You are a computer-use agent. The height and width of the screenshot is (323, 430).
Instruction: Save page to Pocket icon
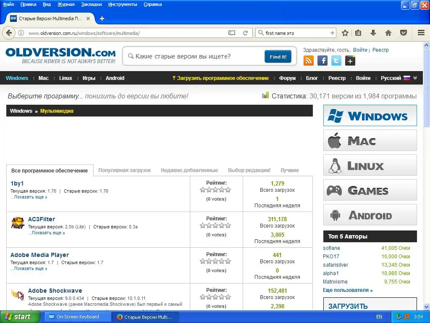click(x=404, y=33)
